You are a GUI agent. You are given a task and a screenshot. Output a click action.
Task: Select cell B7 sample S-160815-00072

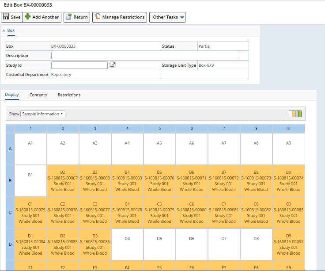(x=224, y=181)
